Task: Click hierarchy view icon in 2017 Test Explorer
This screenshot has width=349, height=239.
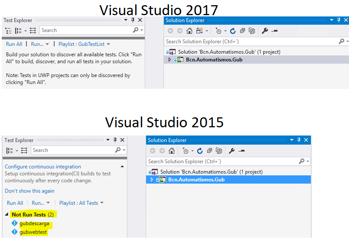Action: (8, 30)
